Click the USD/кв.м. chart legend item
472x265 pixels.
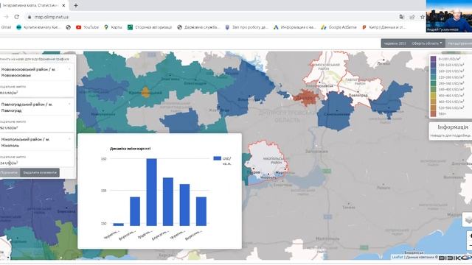(222, 160)
